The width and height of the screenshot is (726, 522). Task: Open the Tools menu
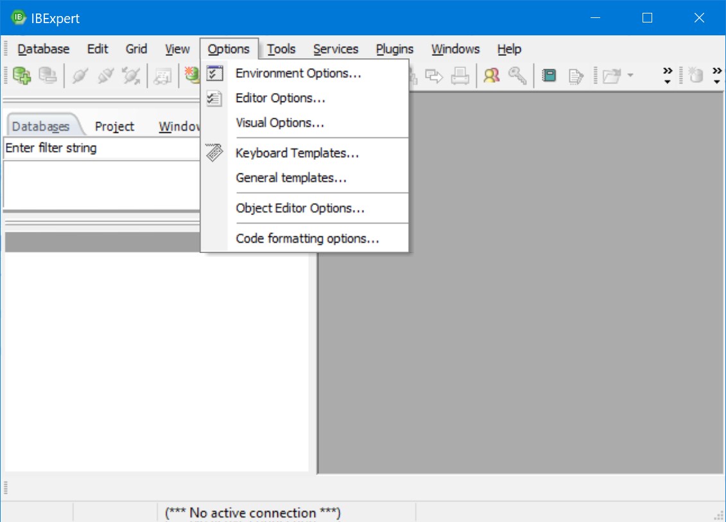coord(281,49)
